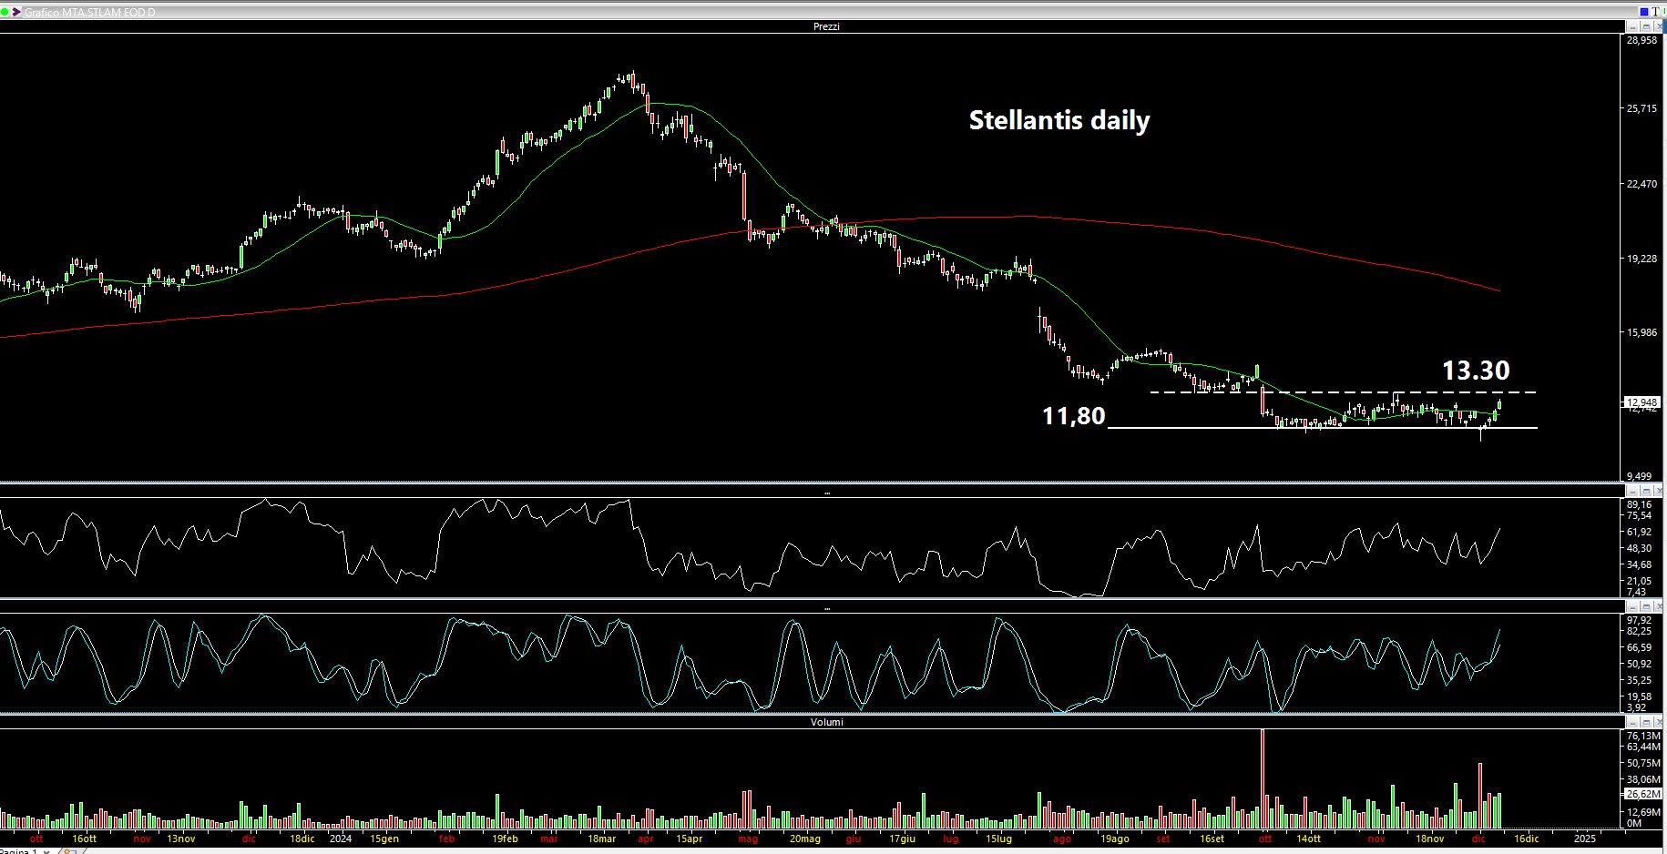Click the 19ago date label on time axis

point(1115,839)
